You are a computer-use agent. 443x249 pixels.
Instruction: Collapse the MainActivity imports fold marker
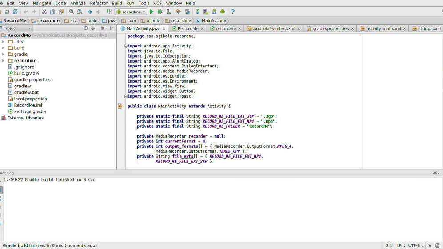pyautogui.click(x=126, y=46)
